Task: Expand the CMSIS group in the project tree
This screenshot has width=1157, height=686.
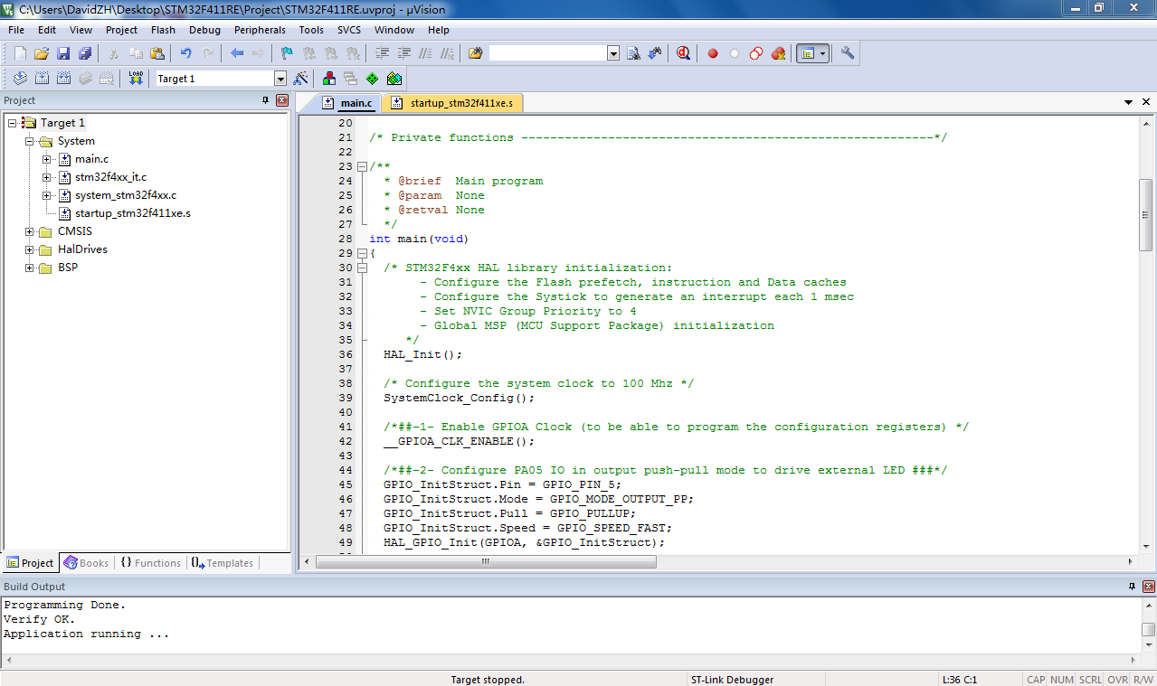Action: point(30,231)
